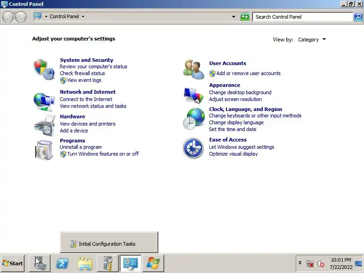Open Ease of Access icon
Viewport: 364px width, 273px height.
pos(193,148)
